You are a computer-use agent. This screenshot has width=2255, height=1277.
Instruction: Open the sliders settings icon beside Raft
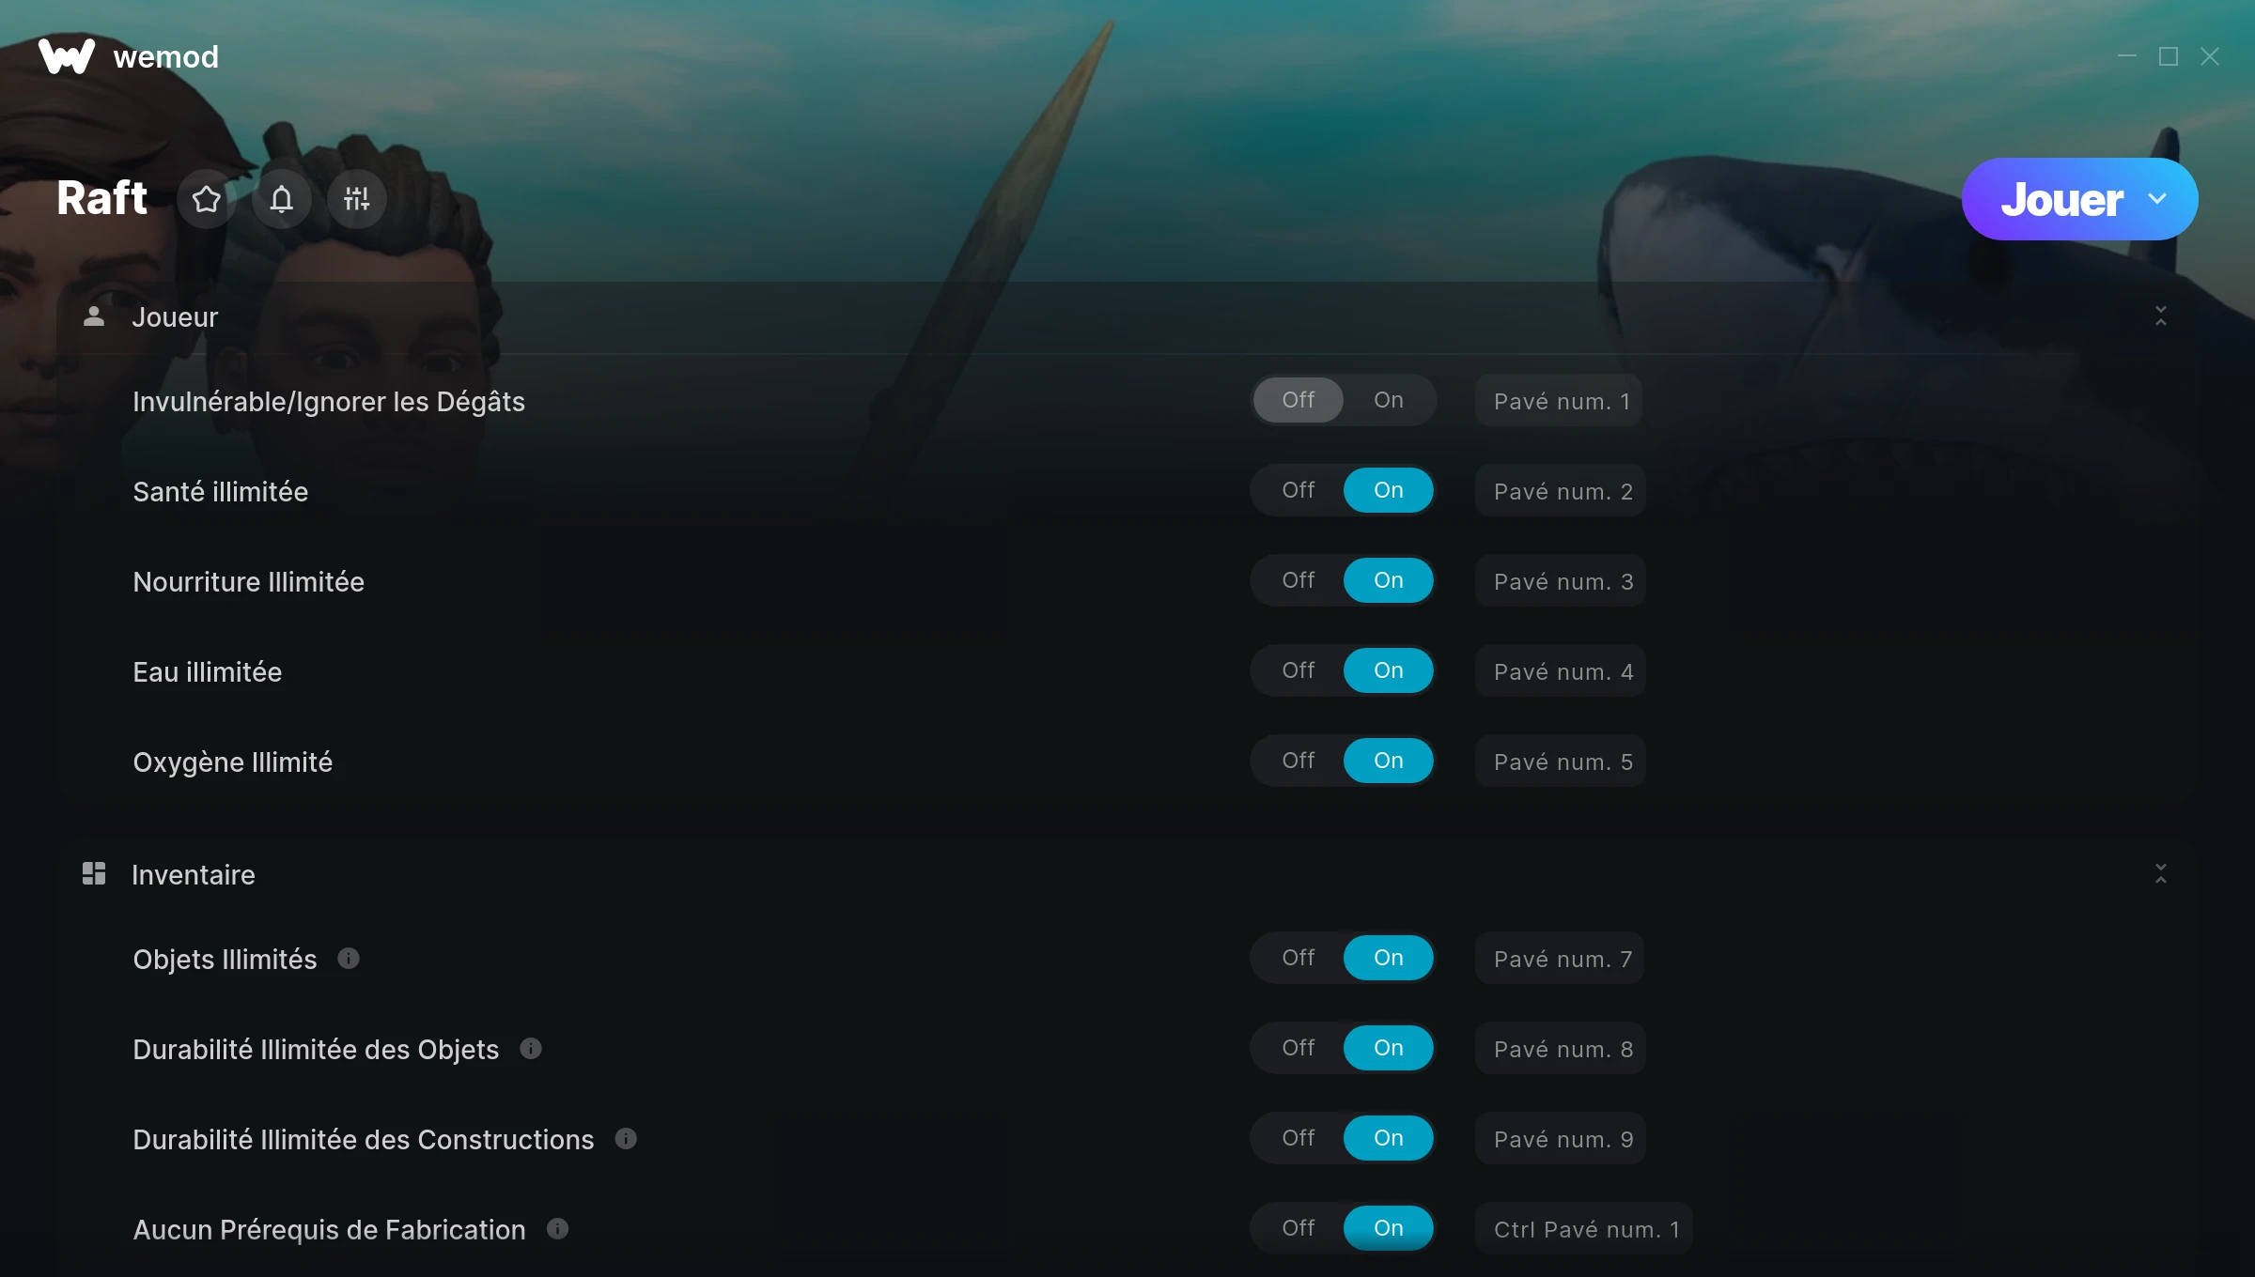357,199
